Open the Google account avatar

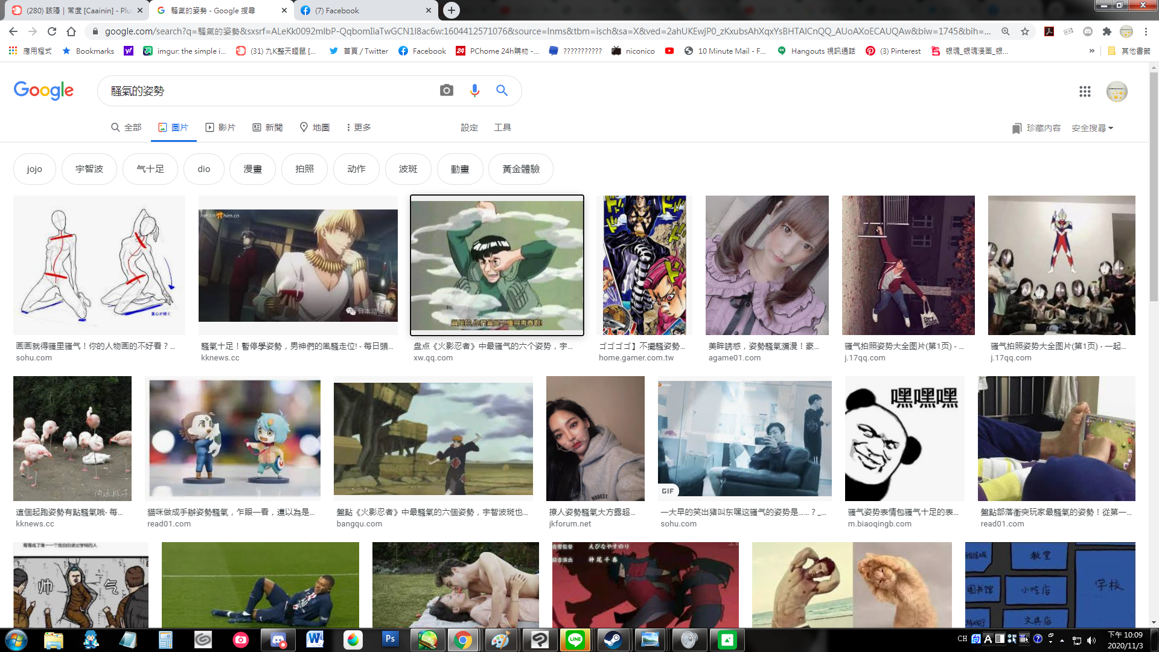(x=1117, y=91)
